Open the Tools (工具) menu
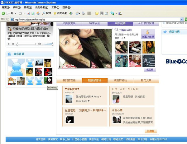Viewport: 187px width, 144px height. click(x=55, y=7)
